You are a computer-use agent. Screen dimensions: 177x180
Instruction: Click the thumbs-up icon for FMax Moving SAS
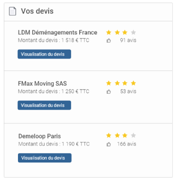(x=109, y=92)
